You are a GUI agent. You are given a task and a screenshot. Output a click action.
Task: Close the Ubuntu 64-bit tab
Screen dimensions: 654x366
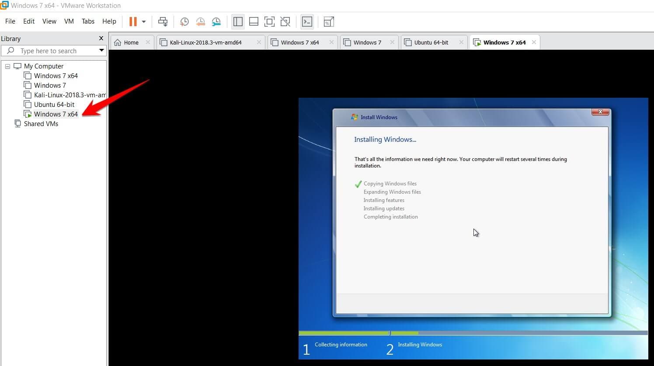point(461,42)
